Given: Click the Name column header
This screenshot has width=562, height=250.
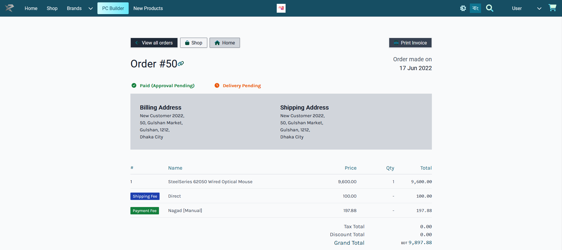Looking at the screenshot, I should coord(175,168).
